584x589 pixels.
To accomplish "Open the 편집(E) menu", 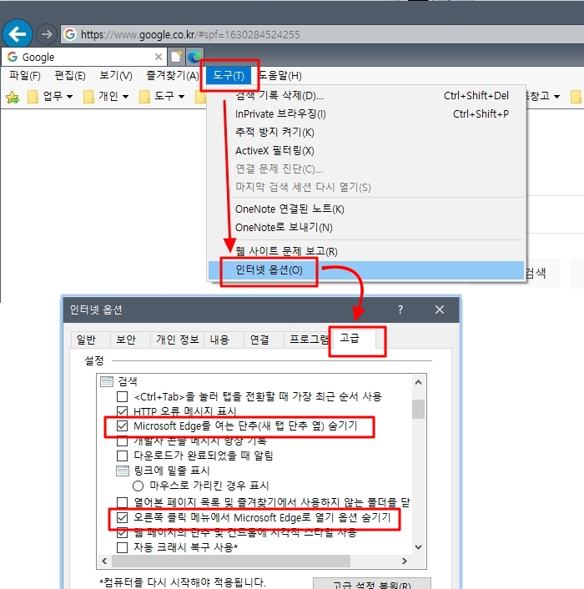I will [70, 76].
